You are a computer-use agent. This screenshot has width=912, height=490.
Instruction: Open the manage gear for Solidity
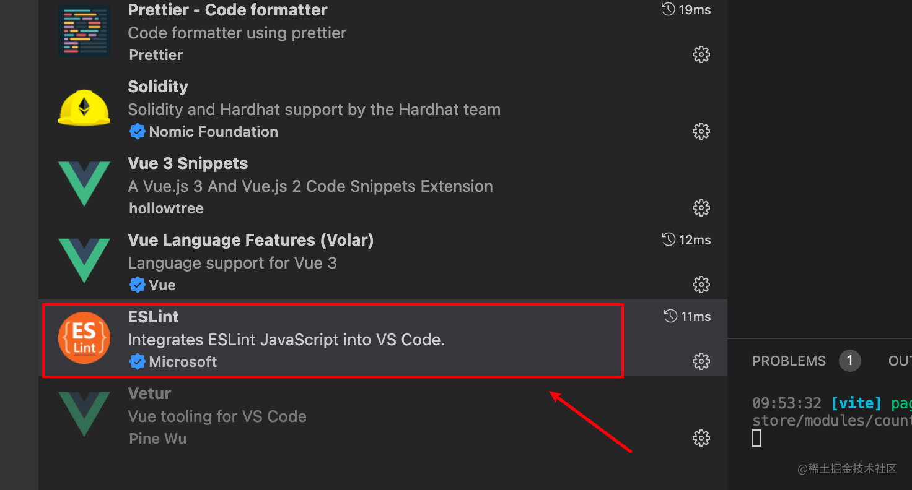pos(701,131)
